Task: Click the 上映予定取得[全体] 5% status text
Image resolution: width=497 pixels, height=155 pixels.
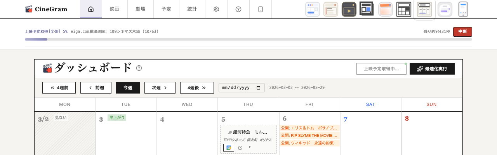Action: click(46, 32)
